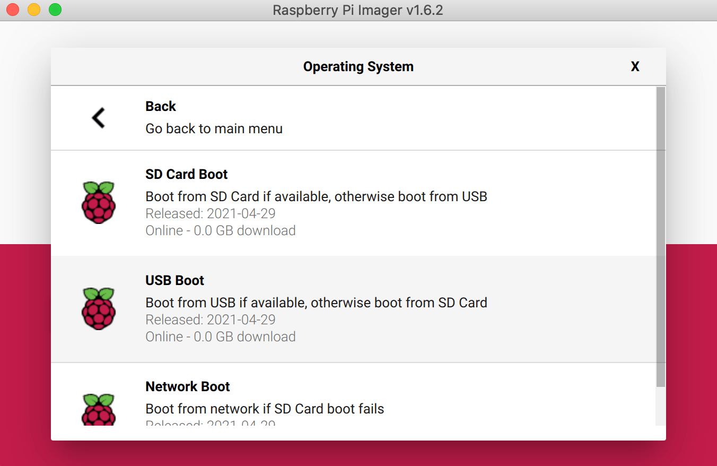Pick the Network Boot title
The image size is (717, 466).
pos(187,387)
